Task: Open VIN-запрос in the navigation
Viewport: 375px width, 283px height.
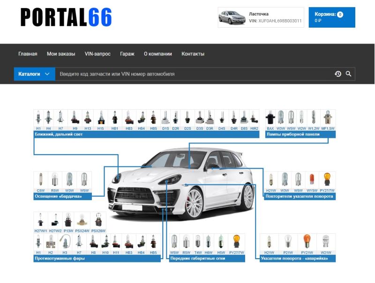Action: 97,54
